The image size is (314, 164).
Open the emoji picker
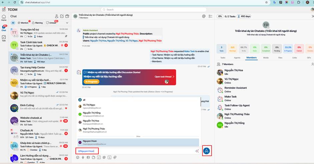[78, 157]
